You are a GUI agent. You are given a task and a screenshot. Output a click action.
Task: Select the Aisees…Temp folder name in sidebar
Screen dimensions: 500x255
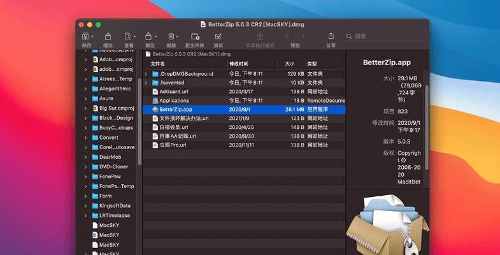click(116, 79)
